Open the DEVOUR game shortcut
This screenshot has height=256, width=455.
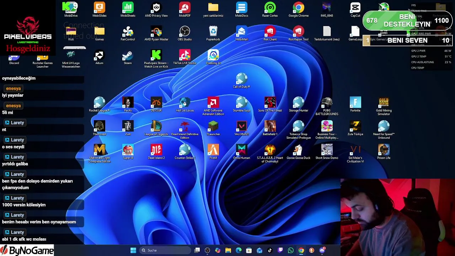[156, 105]
